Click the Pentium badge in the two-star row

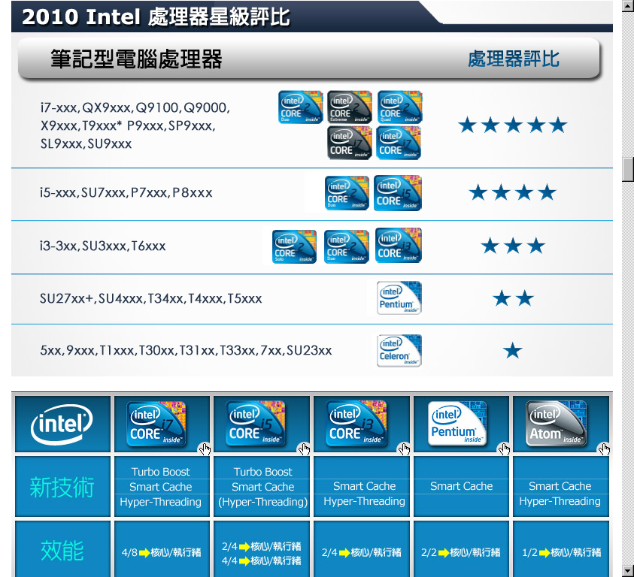pyautogui.click(x=399, y=298)
